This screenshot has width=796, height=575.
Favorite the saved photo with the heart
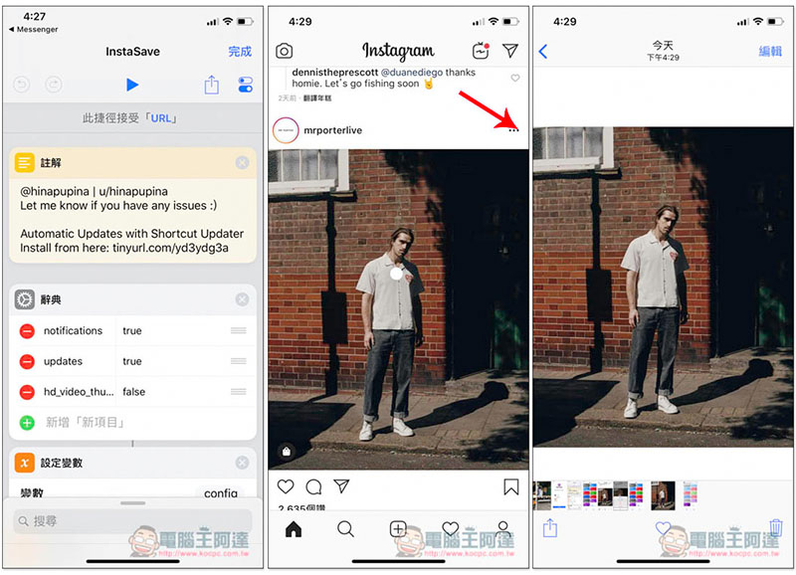(x=663, y=528)
